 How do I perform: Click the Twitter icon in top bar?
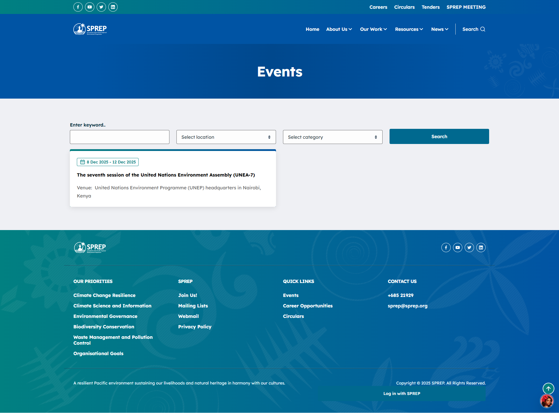[101, 7]
